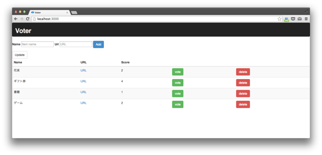Open the URL link for 書籍
This screenshot has height=155, width=322.
pyautogui.click(x=84, y=92)
